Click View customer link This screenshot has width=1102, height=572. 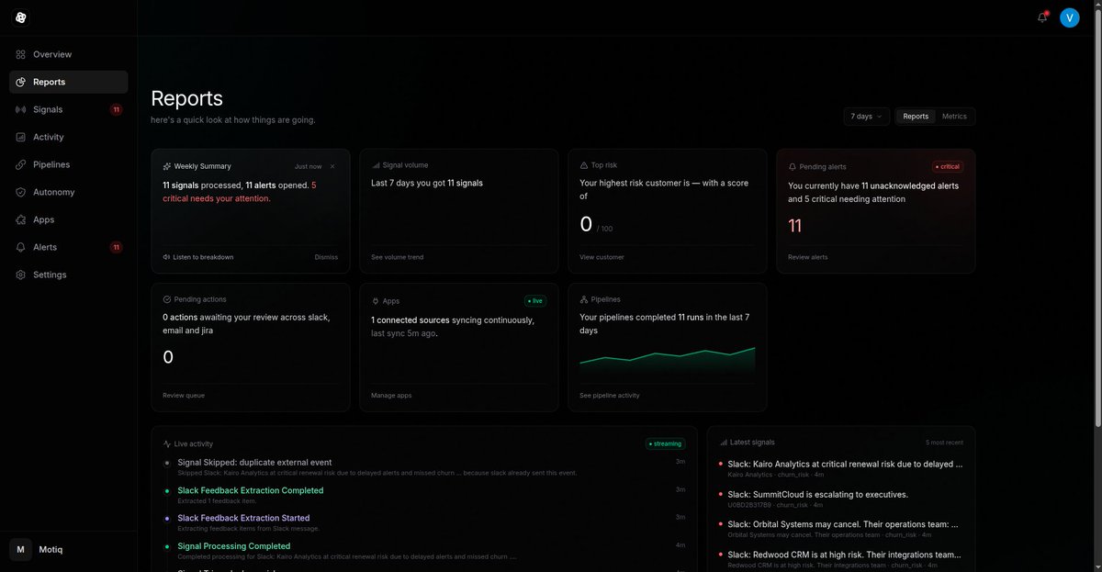[602, 257]
